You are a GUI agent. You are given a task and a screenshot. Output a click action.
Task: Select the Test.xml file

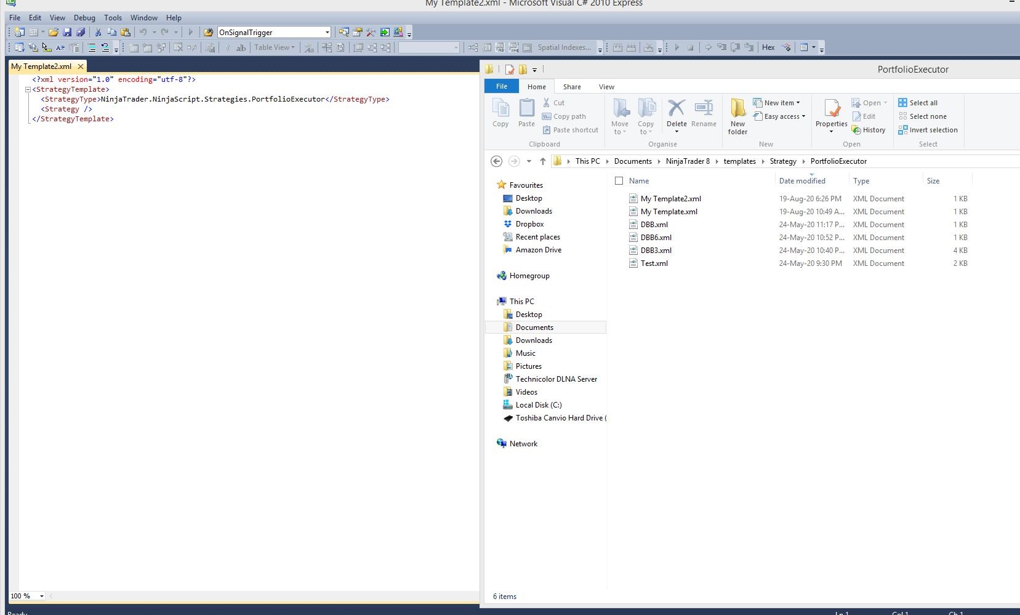[x=654, y=263]
